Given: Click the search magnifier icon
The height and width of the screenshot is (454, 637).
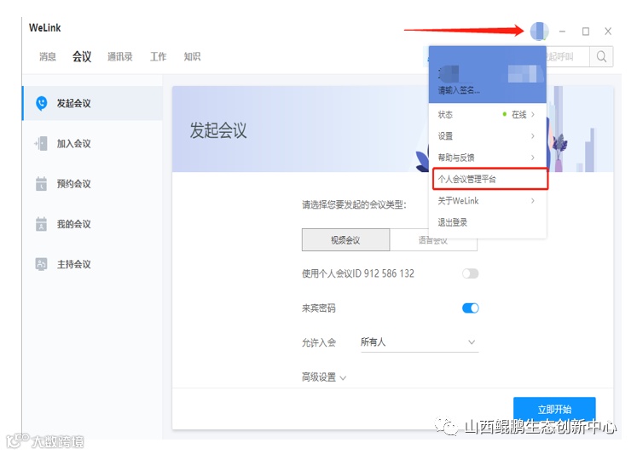Looking at the screenshot, I should pyautogui.click(x=601, y=56).
